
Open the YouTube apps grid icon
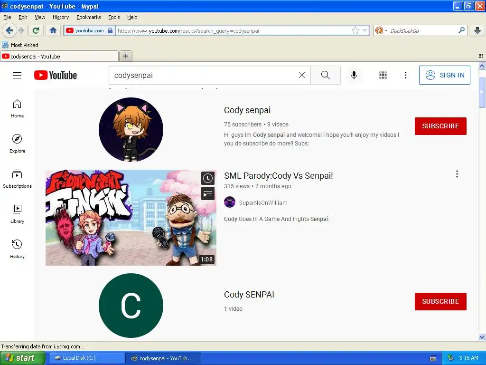coord(383,75)
